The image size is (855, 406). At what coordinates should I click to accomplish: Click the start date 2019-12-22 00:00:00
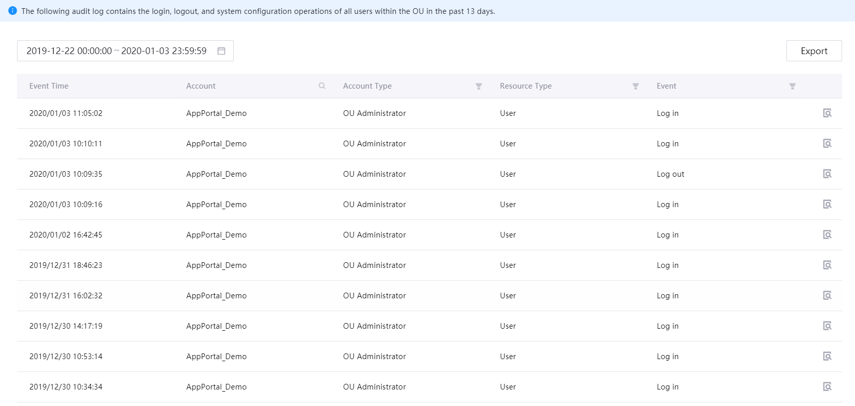point(69,51)
